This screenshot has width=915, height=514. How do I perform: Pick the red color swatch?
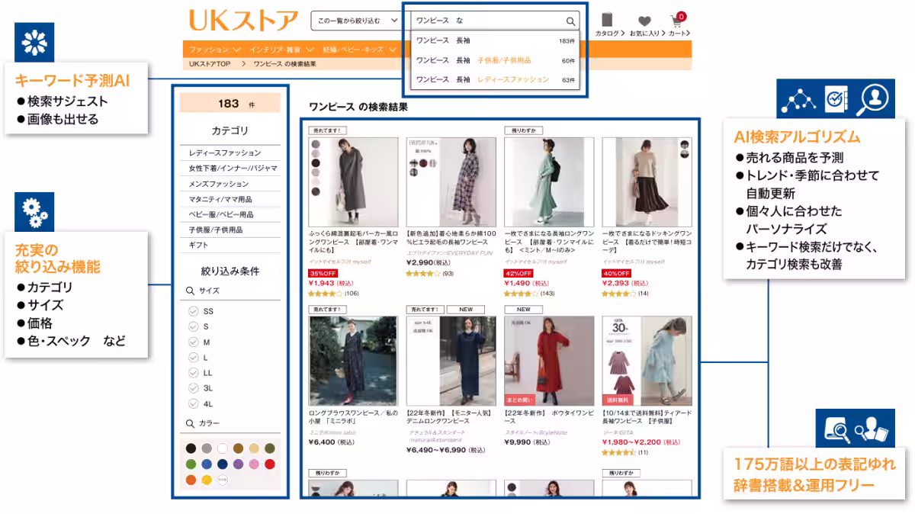(270, 464)
